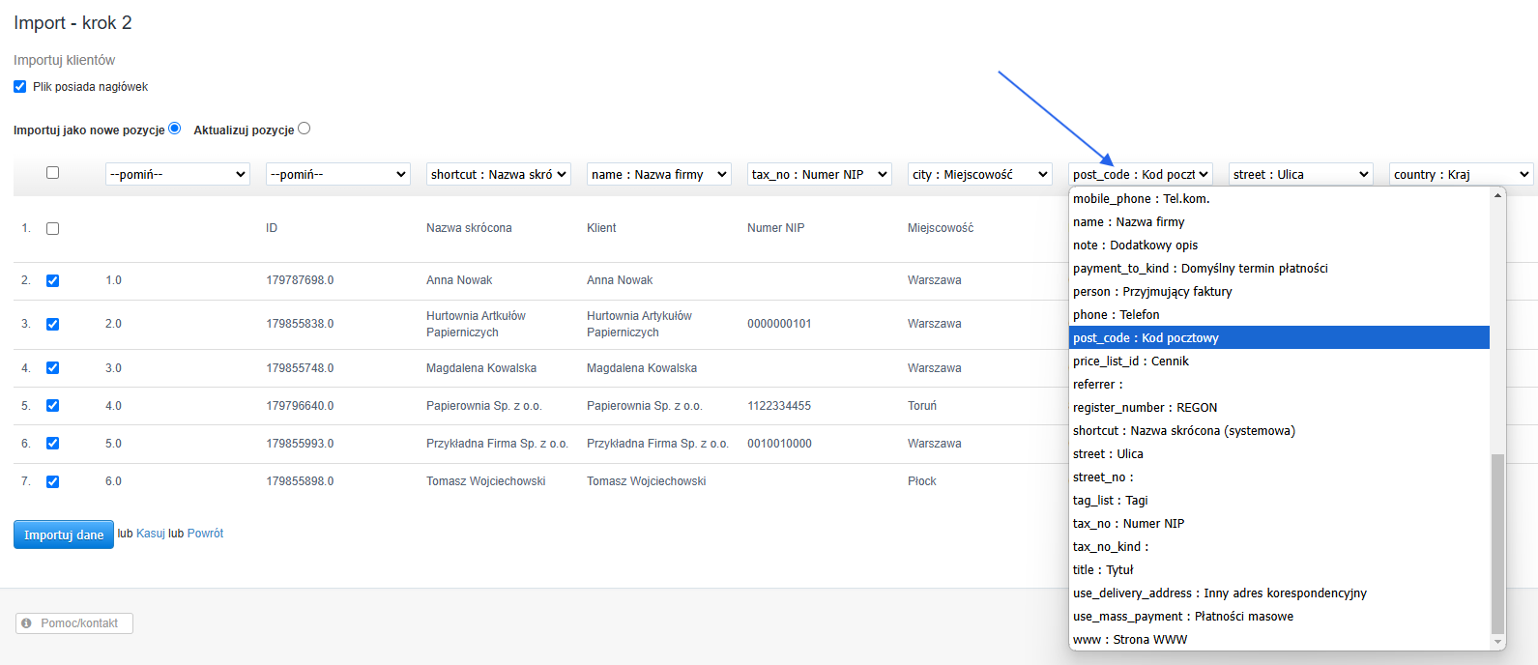
Task: Choose 'referrer :' list option
Action: click(x=1279, y=384)
